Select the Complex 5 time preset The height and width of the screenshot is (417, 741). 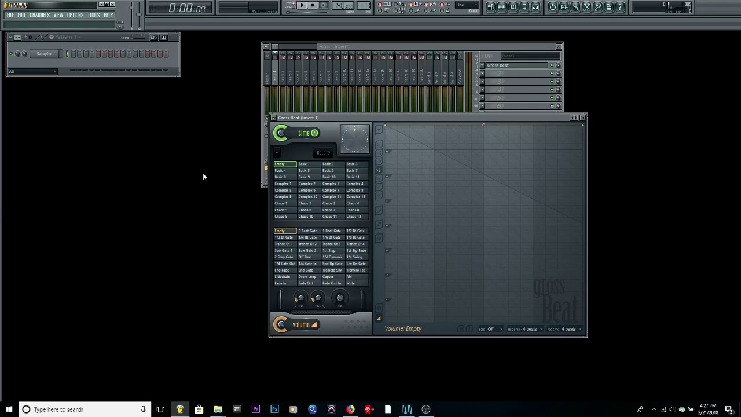283,191
